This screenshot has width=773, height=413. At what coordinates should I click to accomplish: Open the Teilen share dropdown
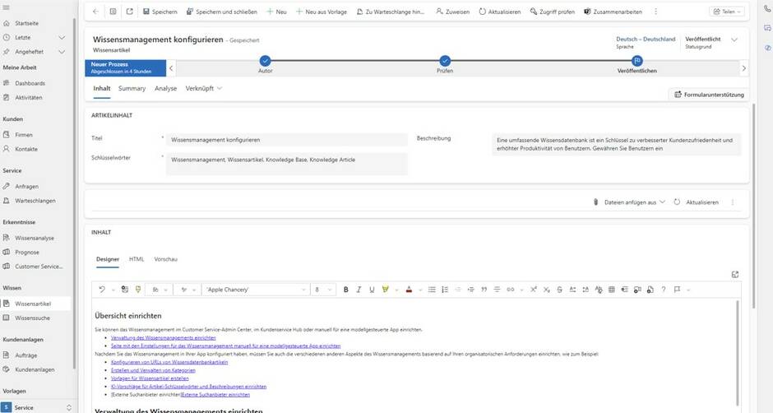pos(727,12)
